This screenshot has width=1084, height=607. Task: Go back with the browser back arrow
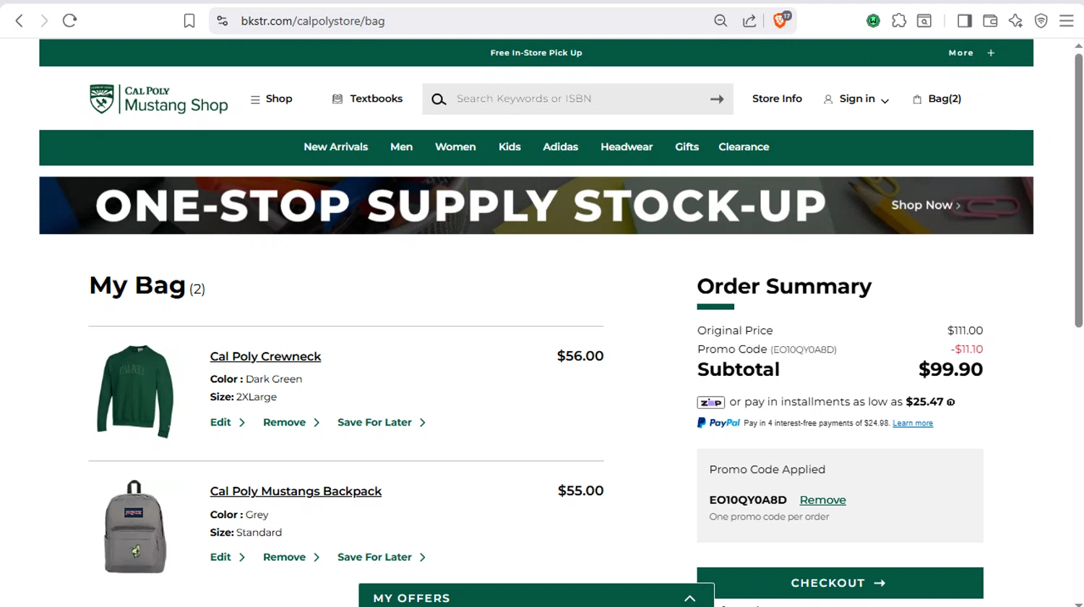20,21
